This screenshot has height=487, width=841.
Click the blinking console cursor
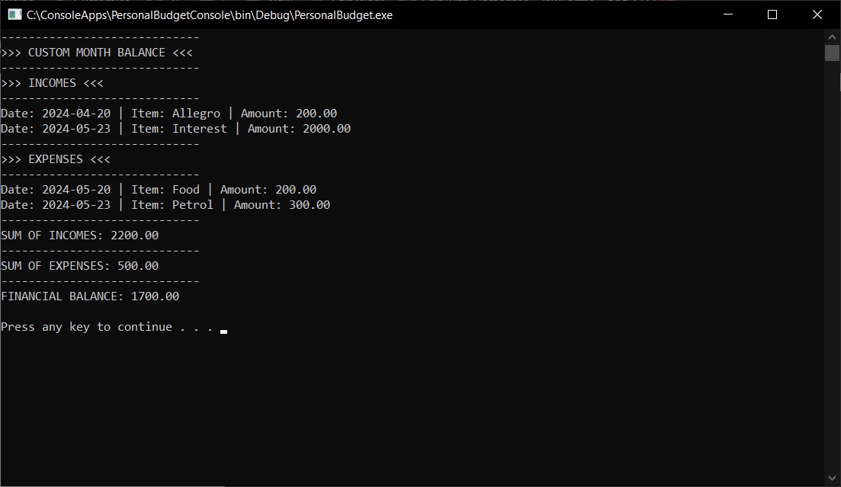223,332
